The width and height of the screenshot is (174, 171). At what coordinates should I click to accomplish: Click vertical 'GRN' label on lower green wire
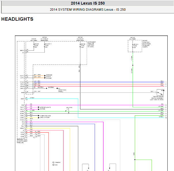[x=134, y=154]
